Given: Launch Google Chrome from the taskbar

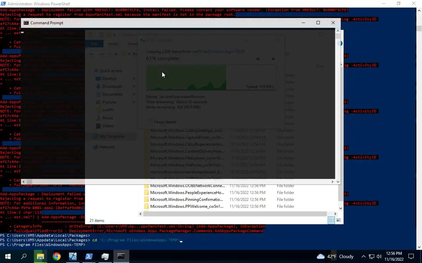Looking at the screenshot, I should (56, 256).
